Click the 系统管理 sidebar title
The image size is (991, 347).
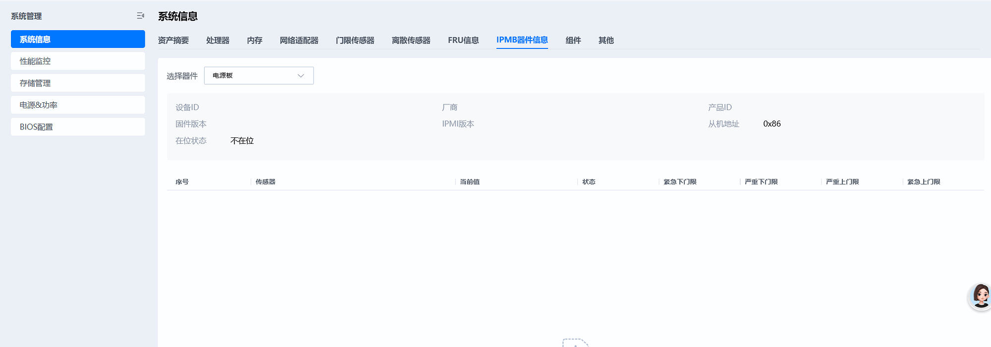coord(26,16)
